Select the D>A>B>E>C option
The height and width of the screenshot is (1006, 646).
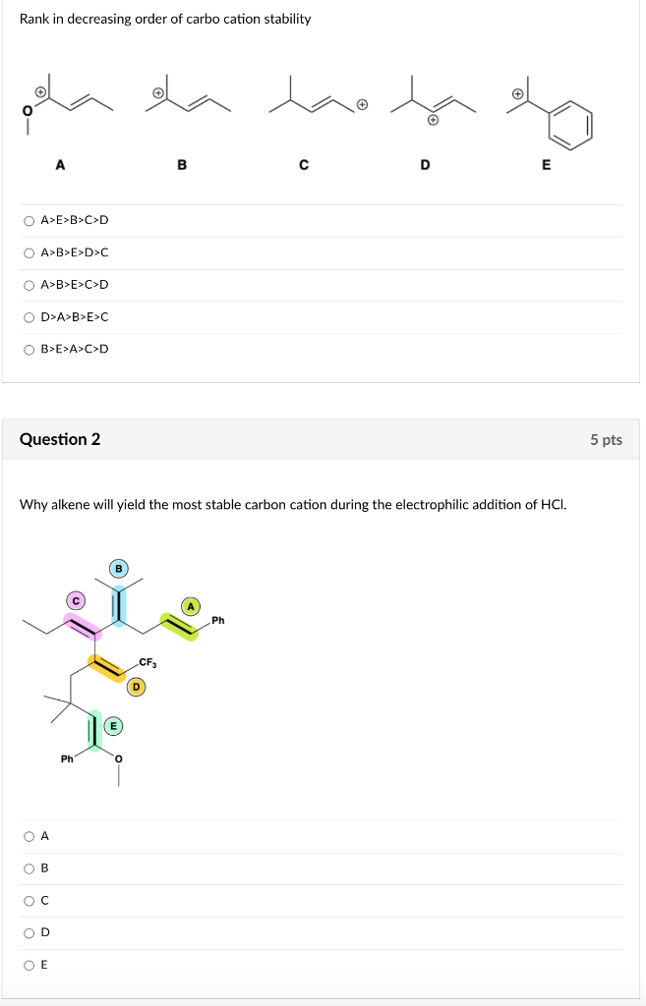[30, 316]
